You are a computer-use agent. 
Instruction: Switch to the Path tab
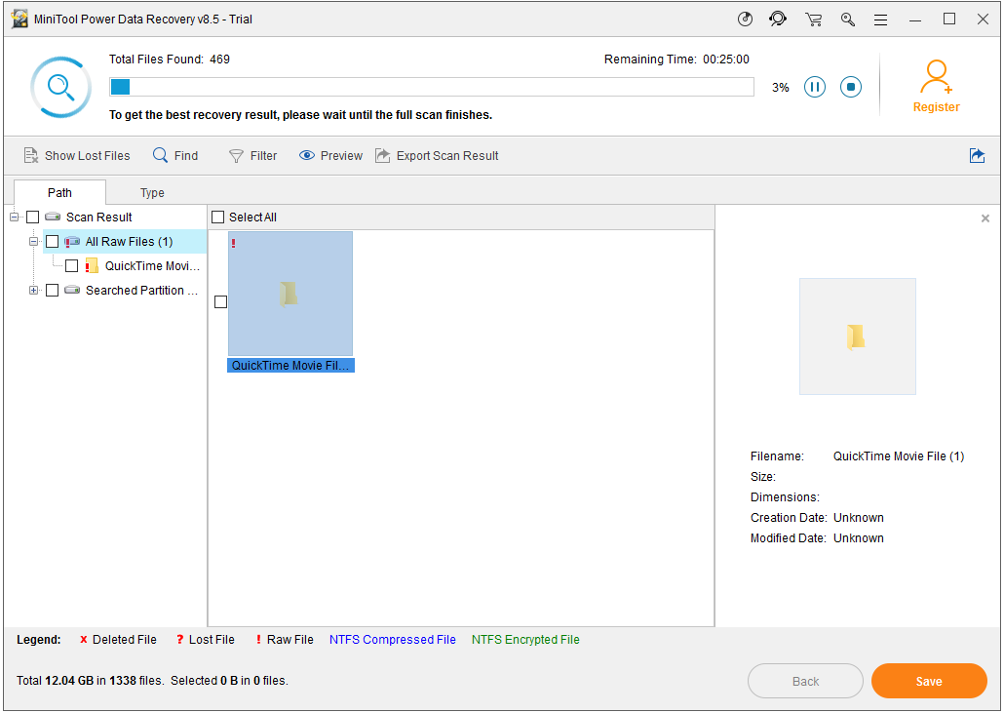pyautogui.click(x=59, y=192)
